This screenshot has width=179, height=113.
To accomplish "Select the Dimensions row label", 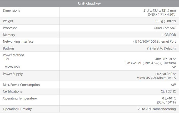I will [x=11, y=10].
